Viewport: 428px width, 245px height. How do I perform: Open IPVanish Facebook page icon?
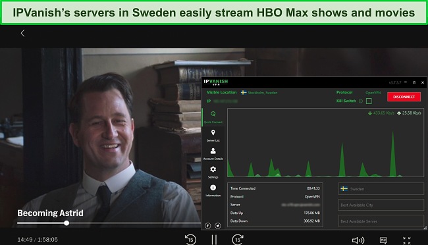pos(207,226)
